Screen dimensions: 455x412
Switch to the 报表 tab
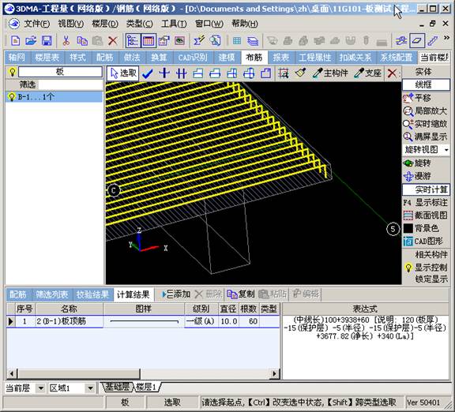pyautogui.click(x=280, y=58)
